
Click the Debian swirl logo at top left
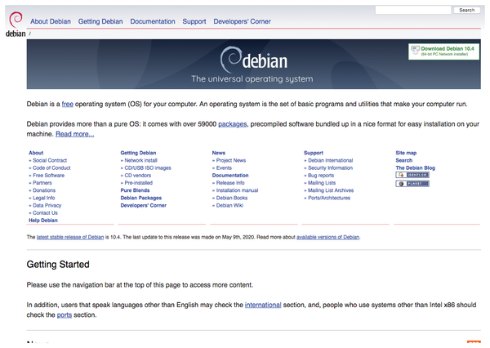[x=16, y=24]
